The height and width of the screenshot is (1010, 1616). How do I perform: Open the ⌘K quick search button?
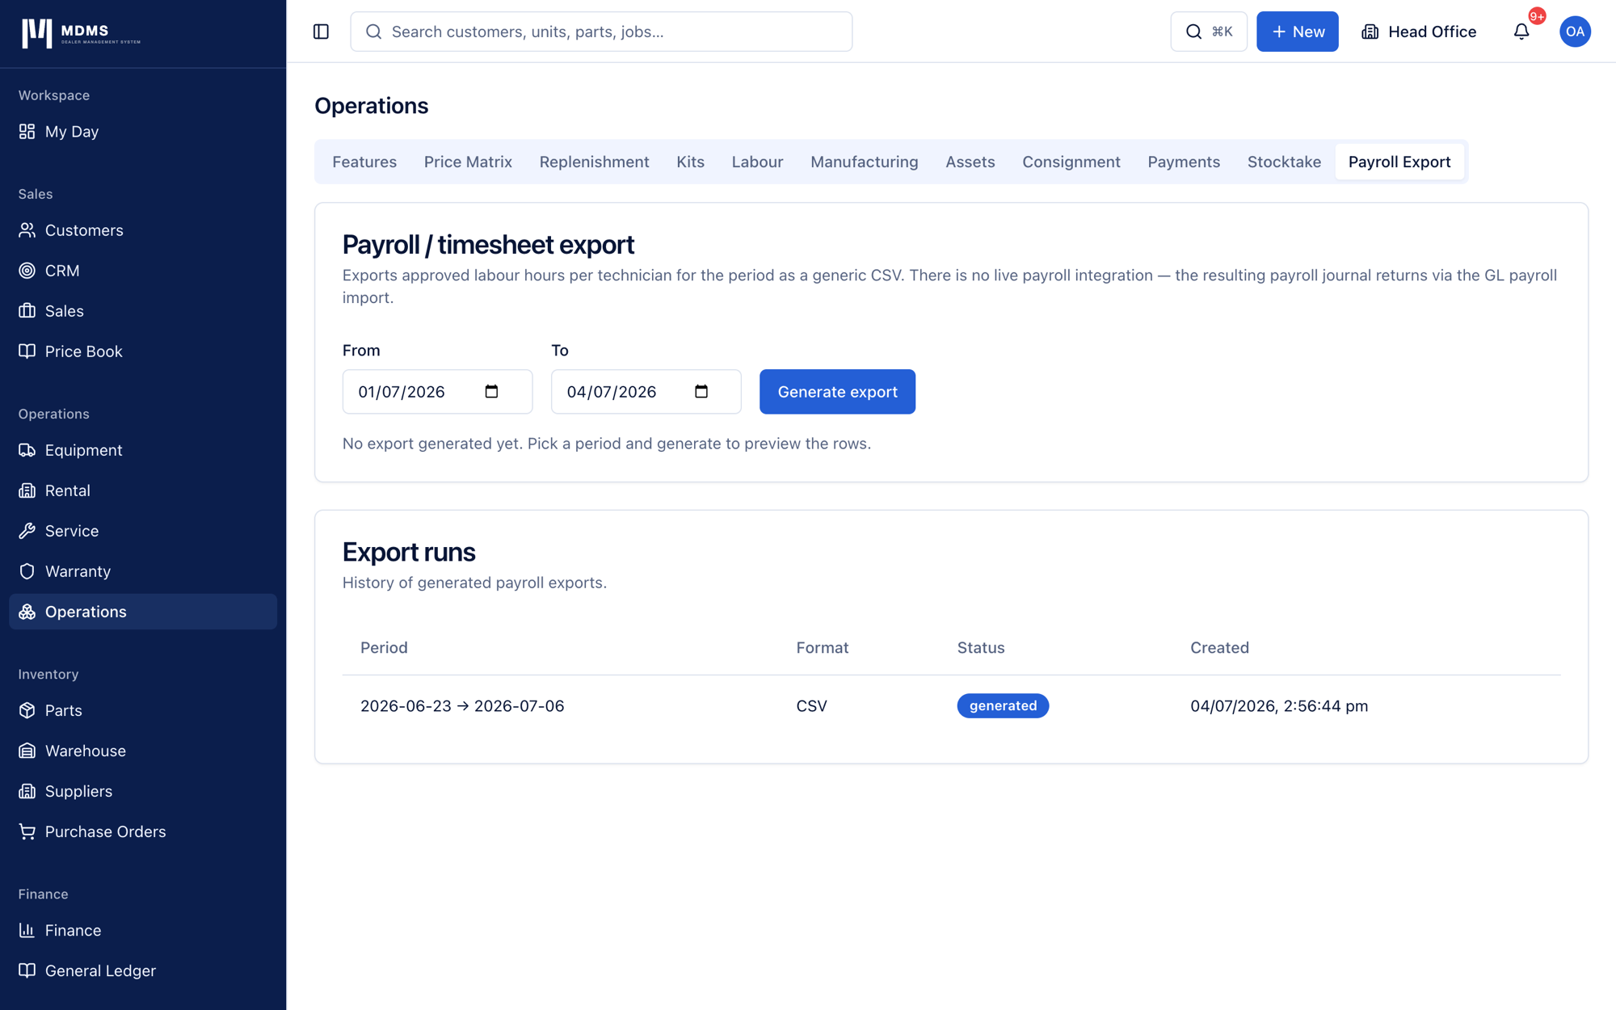pos(1209,32)
